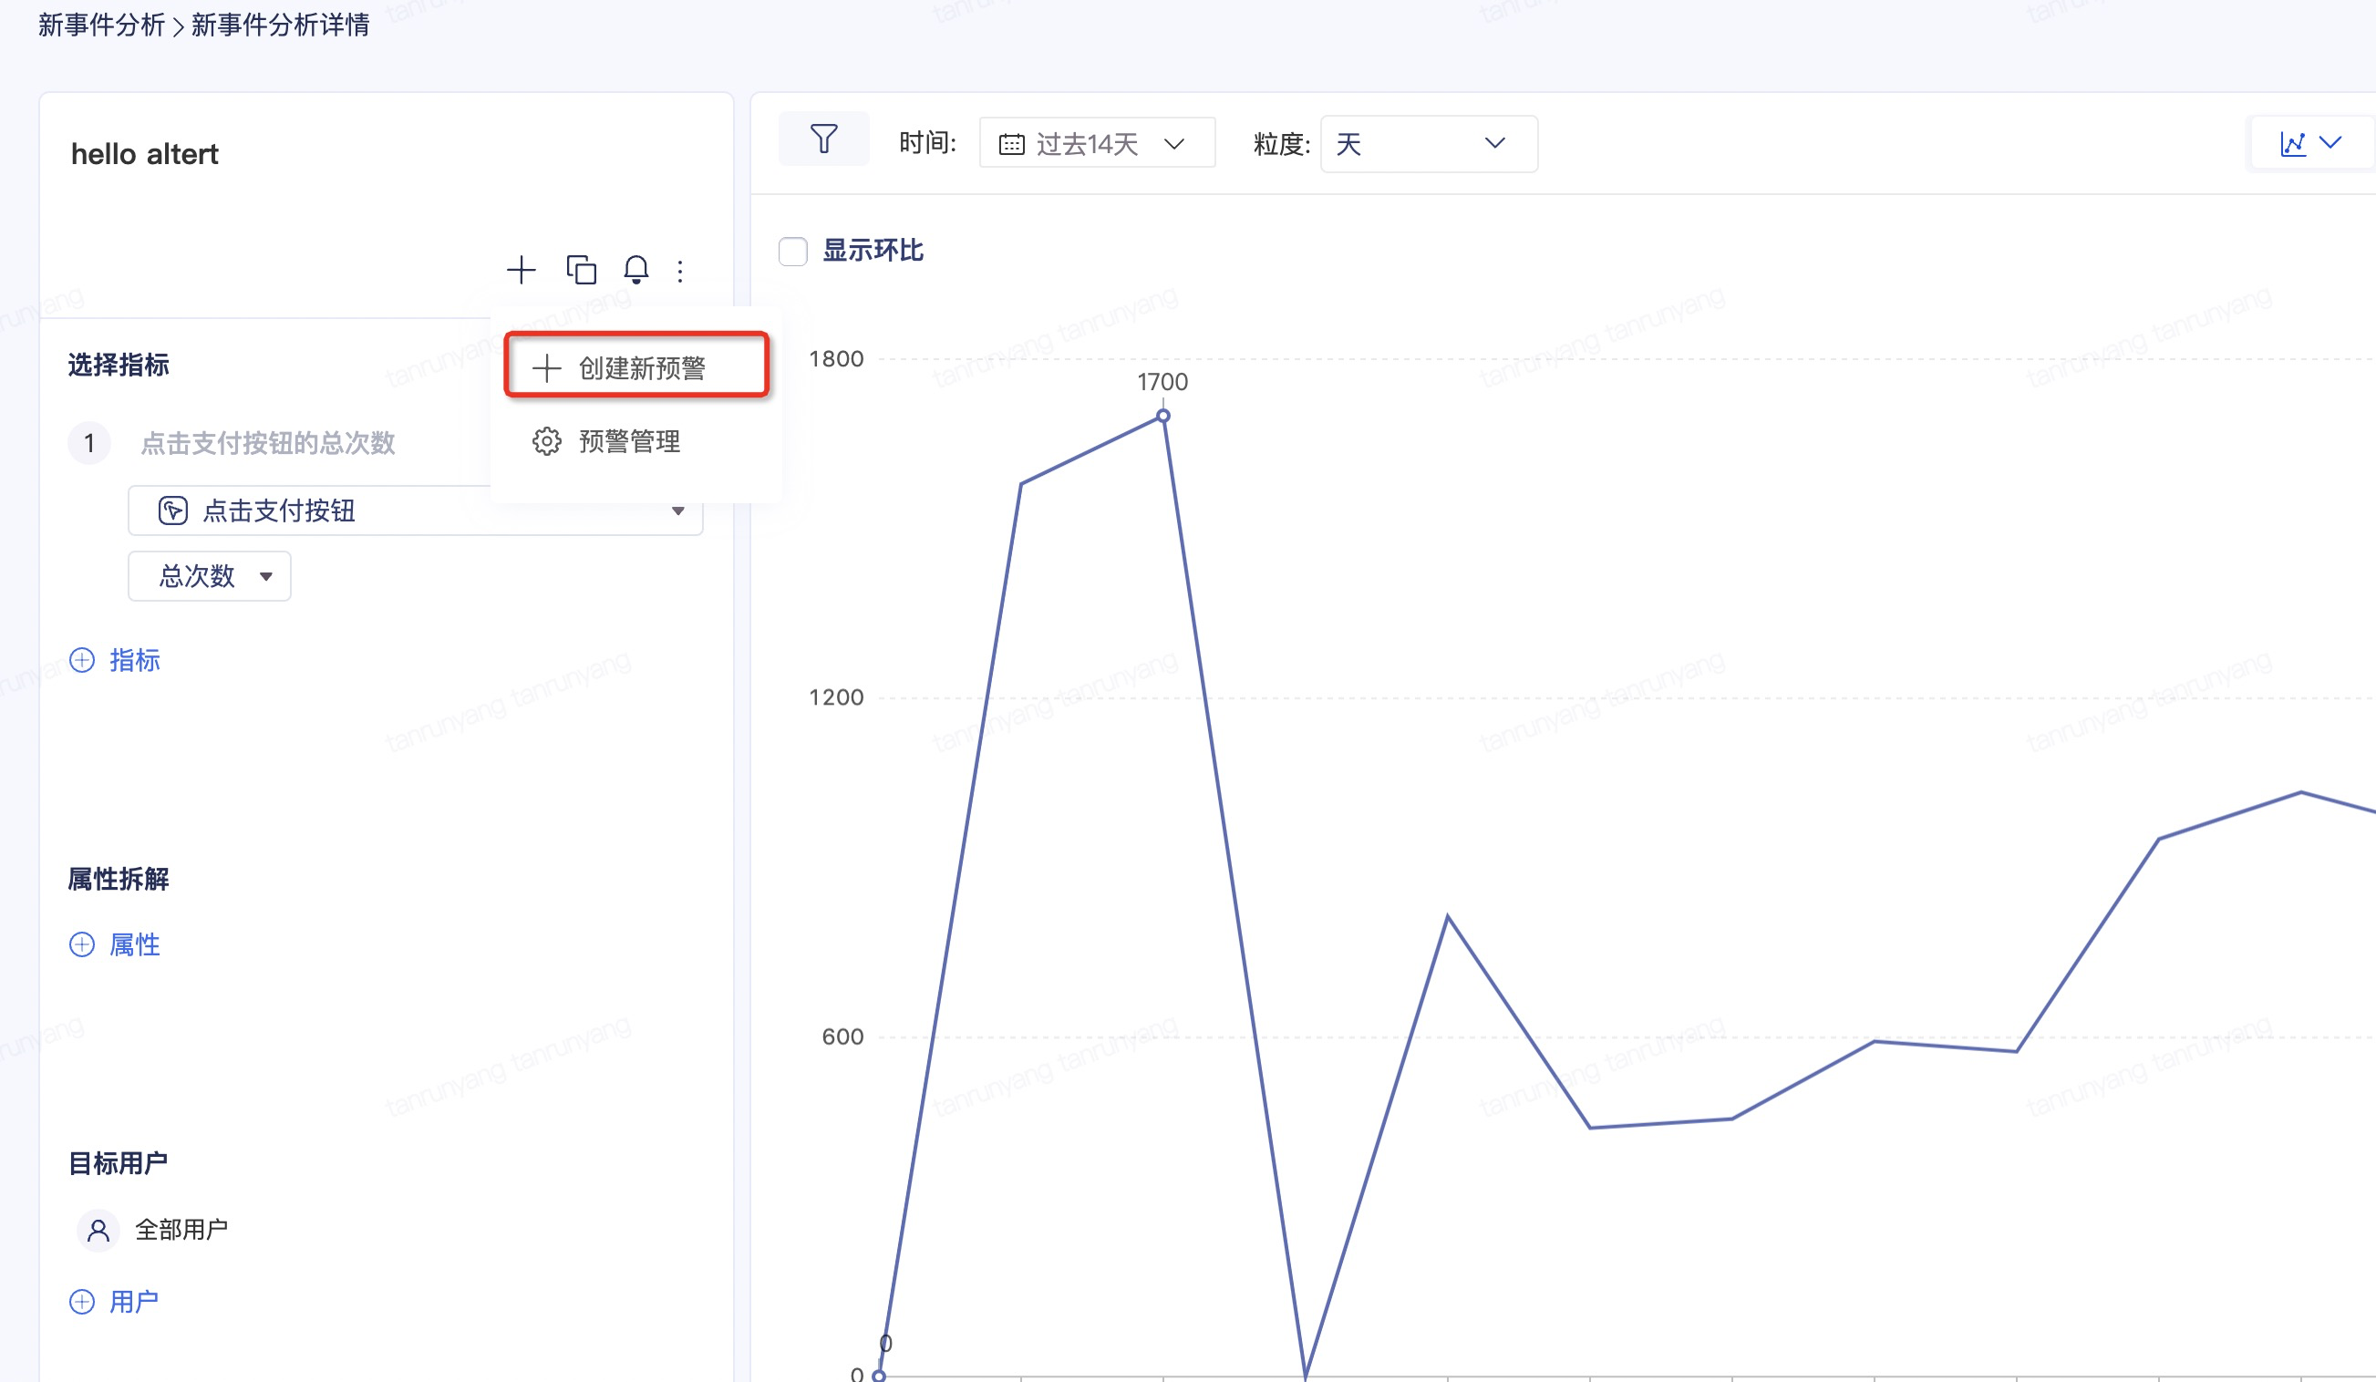Click the 1700 peak data point on chart
Screen dimensions: 2376x1382
click(x=1163, y=416)
